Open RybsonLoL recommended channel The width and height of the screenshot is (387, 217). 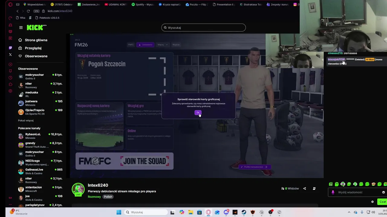click(40, 136)
